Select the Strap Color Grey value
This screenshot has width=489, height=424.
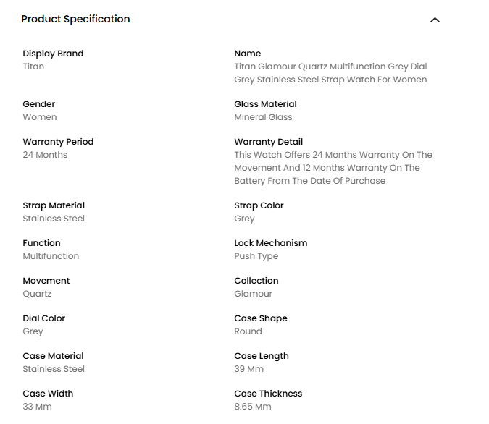point(244,219)
